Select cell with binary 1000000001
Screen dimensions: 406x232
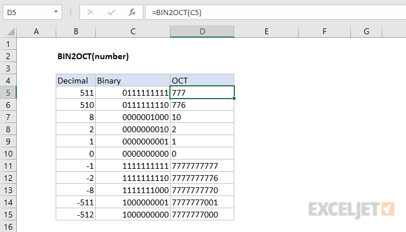click(133, 202)
